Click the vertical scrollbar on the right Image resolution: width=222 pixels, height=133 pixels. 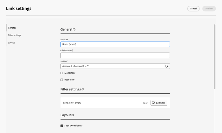tap(215, 56)
